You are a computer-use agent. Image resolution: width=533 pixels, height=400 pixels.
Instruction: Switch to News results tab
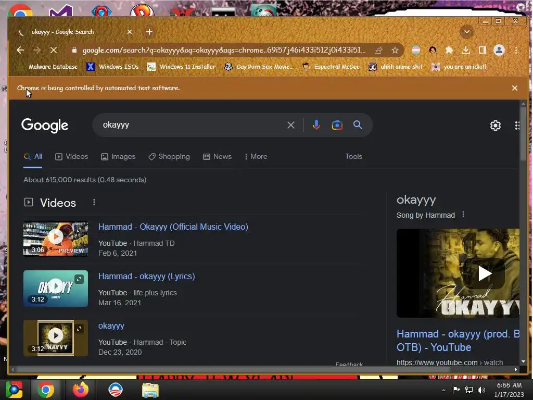click(217, 157)
